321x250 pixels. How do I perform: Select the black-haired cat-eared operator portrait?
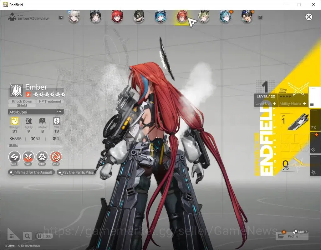[x=95, y=17]
